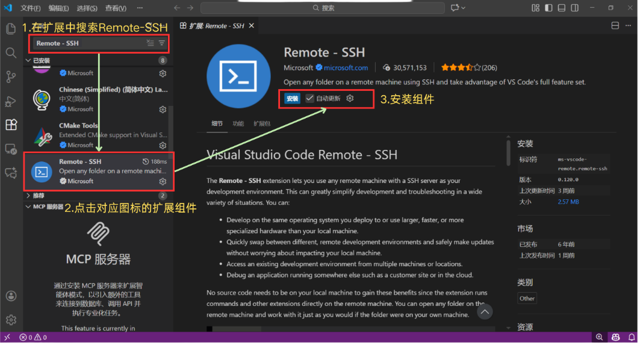Select CMake Tools extension item

click(x=98, y=135)
